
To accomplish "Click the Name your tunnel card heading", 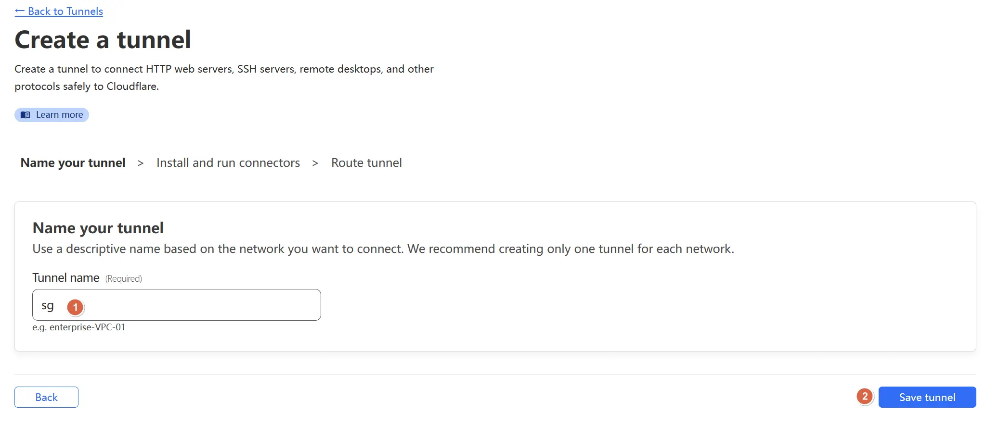I will click(98, 228).
